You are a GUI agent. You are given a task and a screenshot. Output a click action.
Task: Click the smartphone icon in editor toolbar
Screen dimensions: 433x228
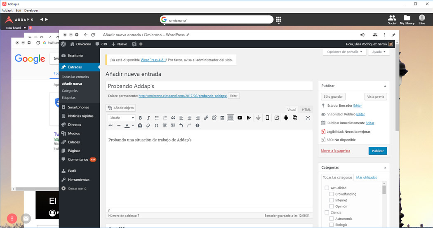(x=267, y=118)
